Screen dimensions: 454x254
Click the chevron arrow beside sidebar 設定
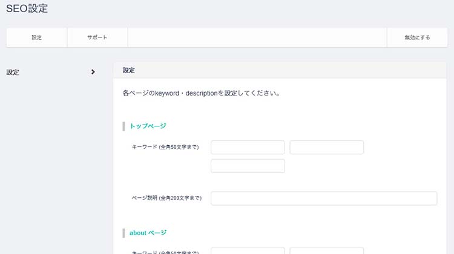pyautogui.click(x=93, y=72)
